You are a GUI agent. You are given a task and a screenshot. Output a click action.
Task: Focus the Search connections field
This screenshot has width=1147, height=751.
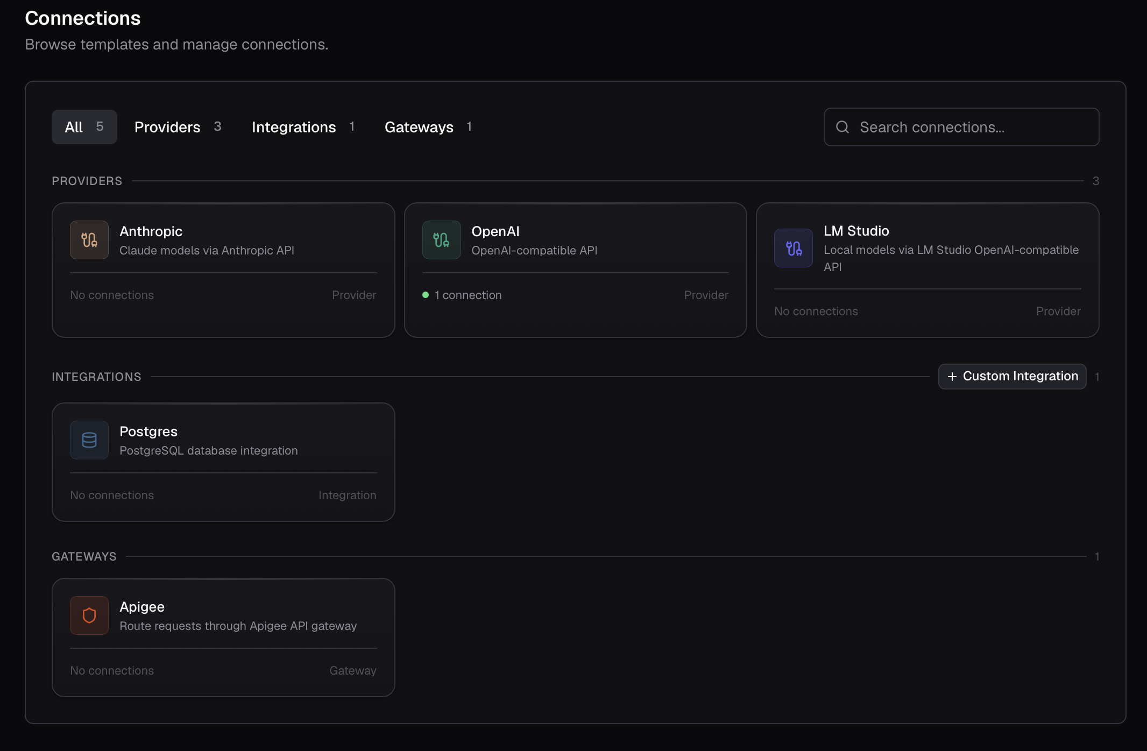pyautogui.click(x=962, y=127)
